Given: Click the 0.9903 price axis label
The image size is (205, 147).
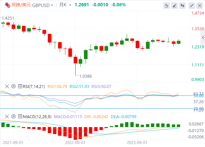Looking at the screenshot, I should tap(198, 79).
